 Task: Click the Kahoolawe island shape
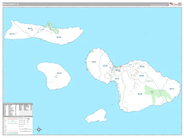click(96, 116)
